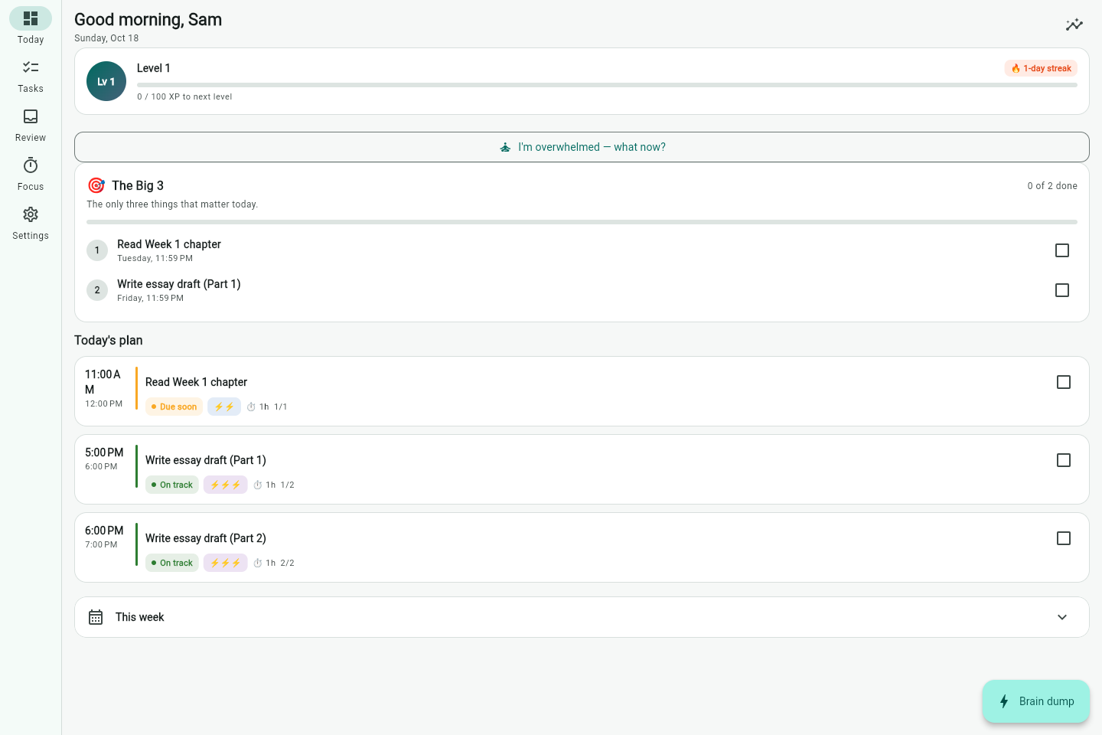Viewport: 1102px width, 735px height.
Task: Mark the 6:00 PM Write essay draft (Part 2) done
Action: pos(1064,538)
